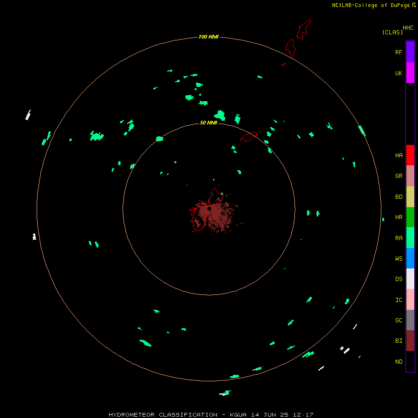Click the 50 NMI range ring label
This screenshot has width=418, height=418.
tap(209, 123)
